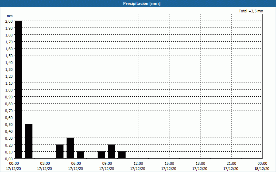Select the 18/12/20 date label
The image size is (276, 172).
[262, 169]
